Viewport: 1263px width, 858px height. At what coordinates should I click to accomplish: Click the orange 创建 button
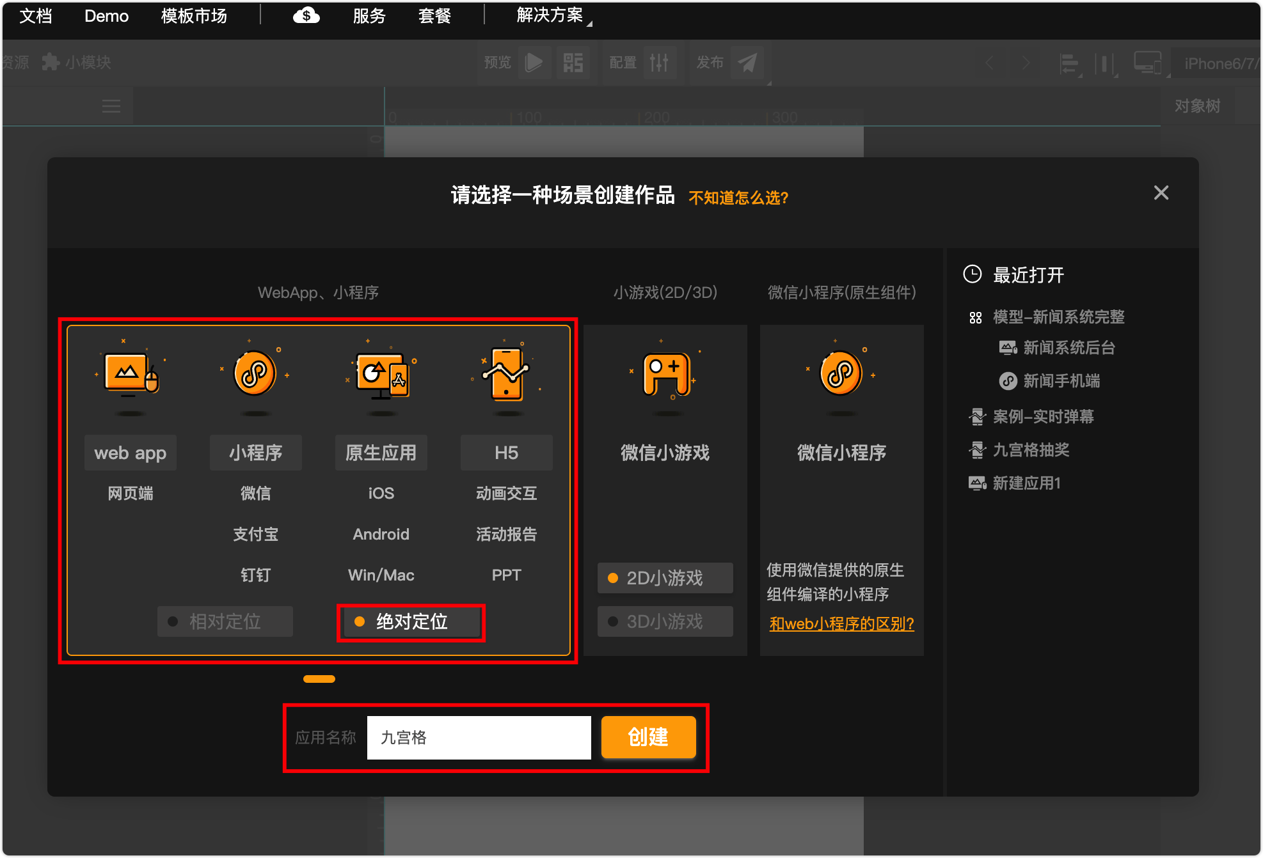coord(648,737)
